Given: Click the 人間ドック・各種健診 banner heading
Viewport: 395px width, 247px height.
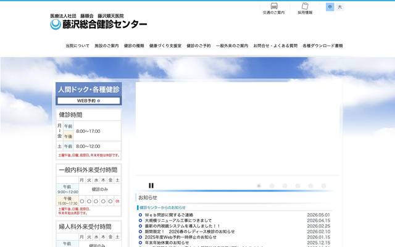Looking at the screenshot, I should tap(89, 90).
